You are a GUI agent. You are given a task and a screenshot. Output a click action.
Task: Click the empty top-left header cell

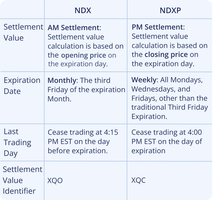(x=22, y=10)
